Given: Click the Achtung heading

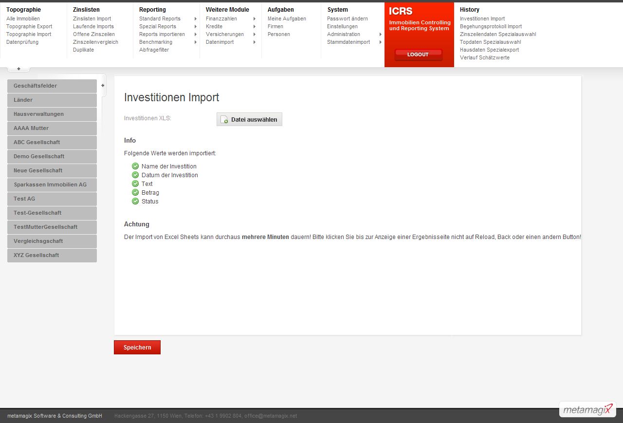Looking at the screenshot, I should click(x=137, y=224).
